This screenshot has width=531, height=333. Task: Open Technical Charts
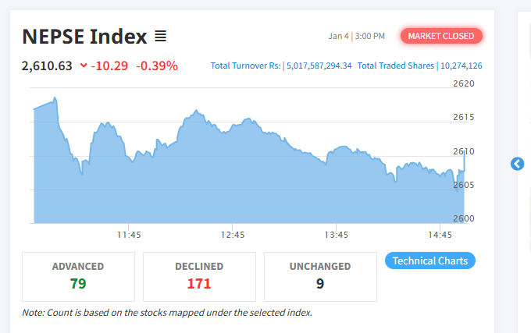[x=430, y=260]
